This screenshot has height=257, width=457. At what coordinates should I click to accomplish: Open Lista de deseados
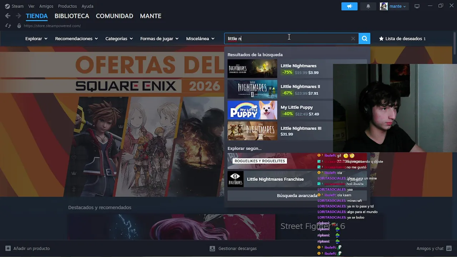402,39
